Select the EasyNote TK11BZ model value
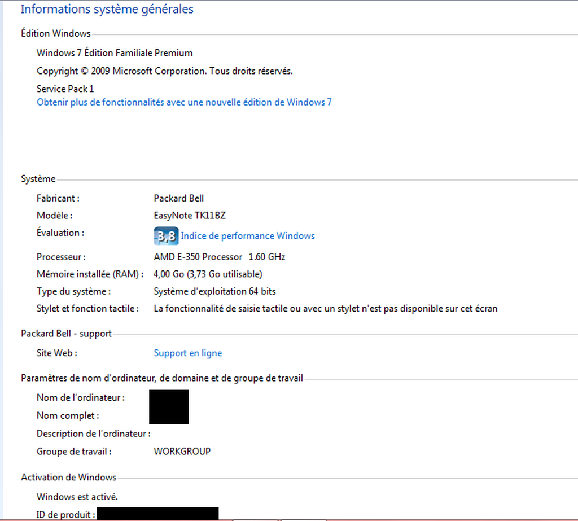The image size is (578, 521). click(x=190, y=216)
